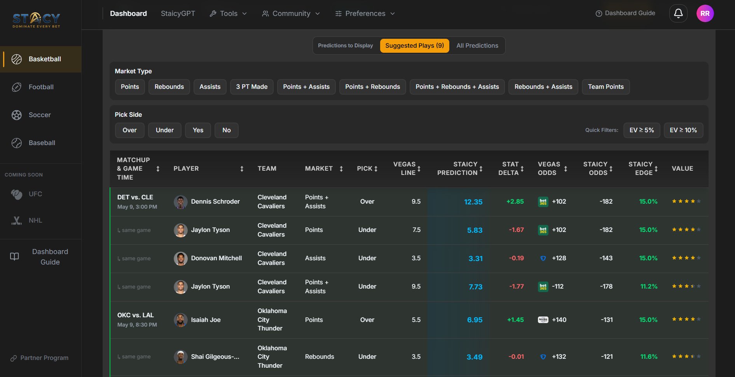Toggle the Rebounds market filter
This screenshot has width=735, height=377.
tap(169, 87)
